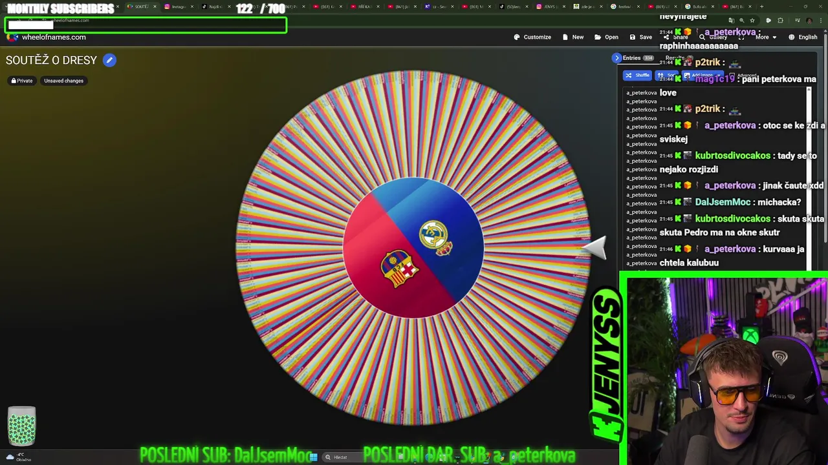Switch to the festival Google tab
This screenshot has width=828, height=465.
point(625,6)
